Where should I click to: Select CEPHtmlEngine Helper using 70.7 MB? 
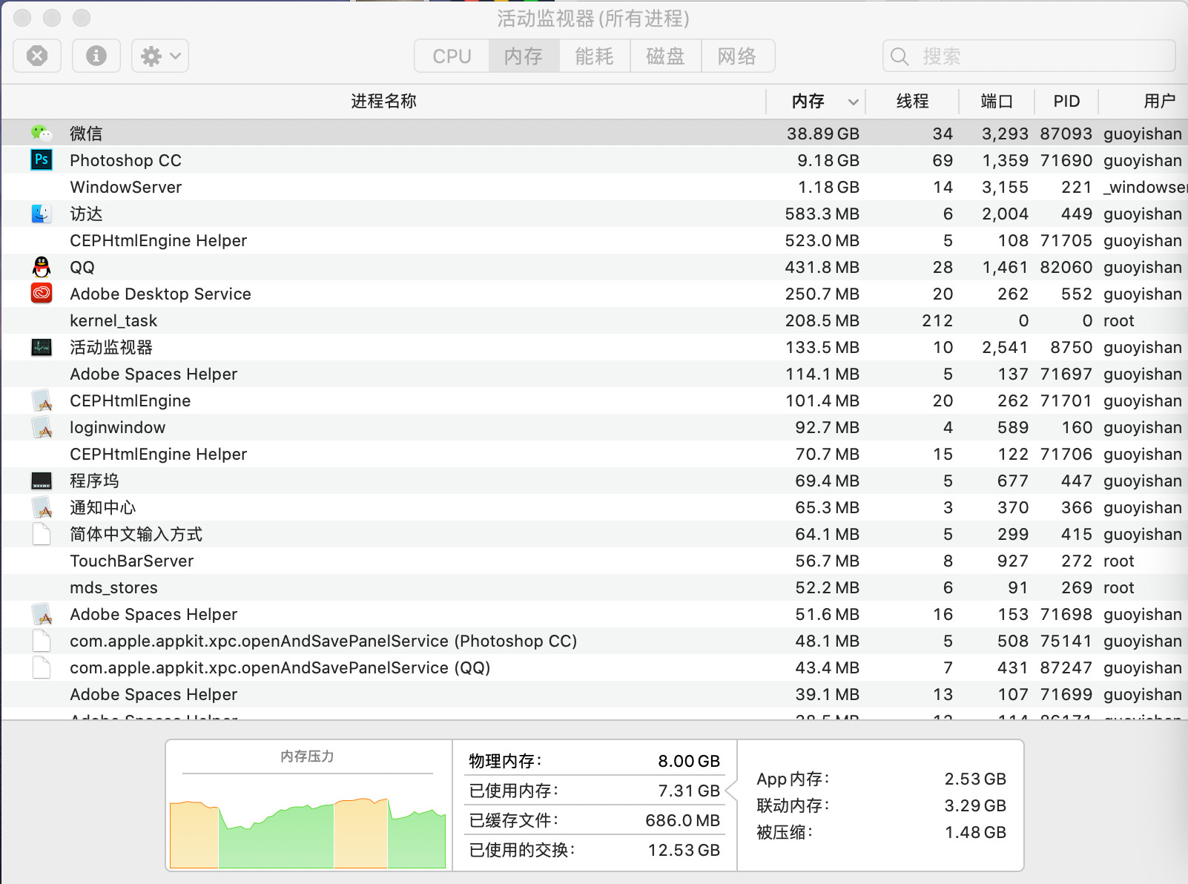(158, 454)
